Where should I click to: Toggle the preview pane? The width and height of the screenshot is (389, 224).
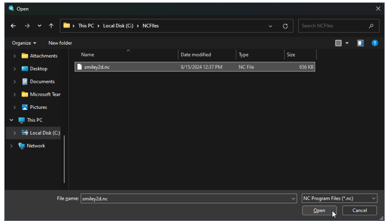360,43
